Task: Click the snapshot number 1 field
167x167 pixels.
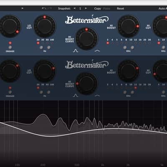Action: 80,8
